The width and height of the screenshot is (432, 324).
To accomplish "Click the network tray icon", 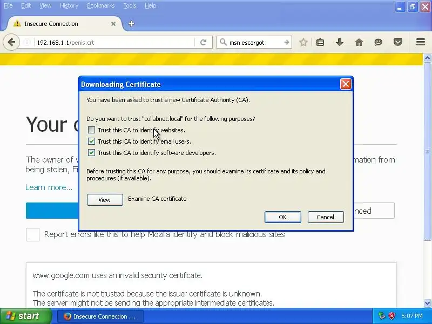I will [382, 316].
